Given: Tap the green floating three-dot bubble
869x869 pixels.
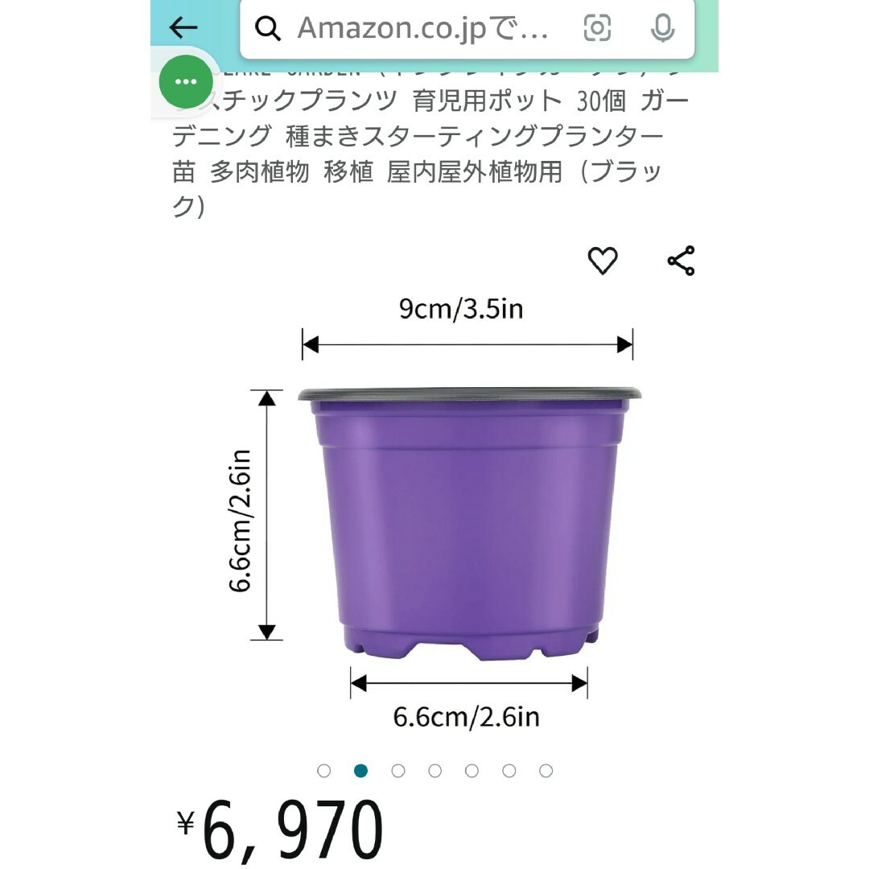Looking at the screenshot, I should tap(186, 81).
